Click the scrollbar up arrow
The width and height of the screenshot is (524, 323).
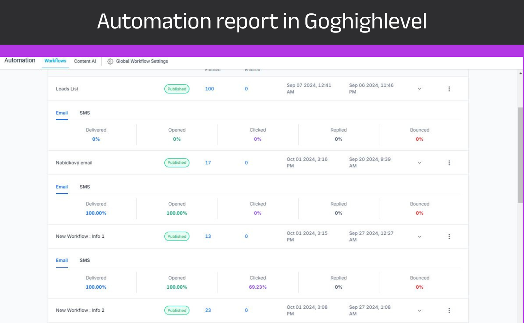[x=520, y=73]
